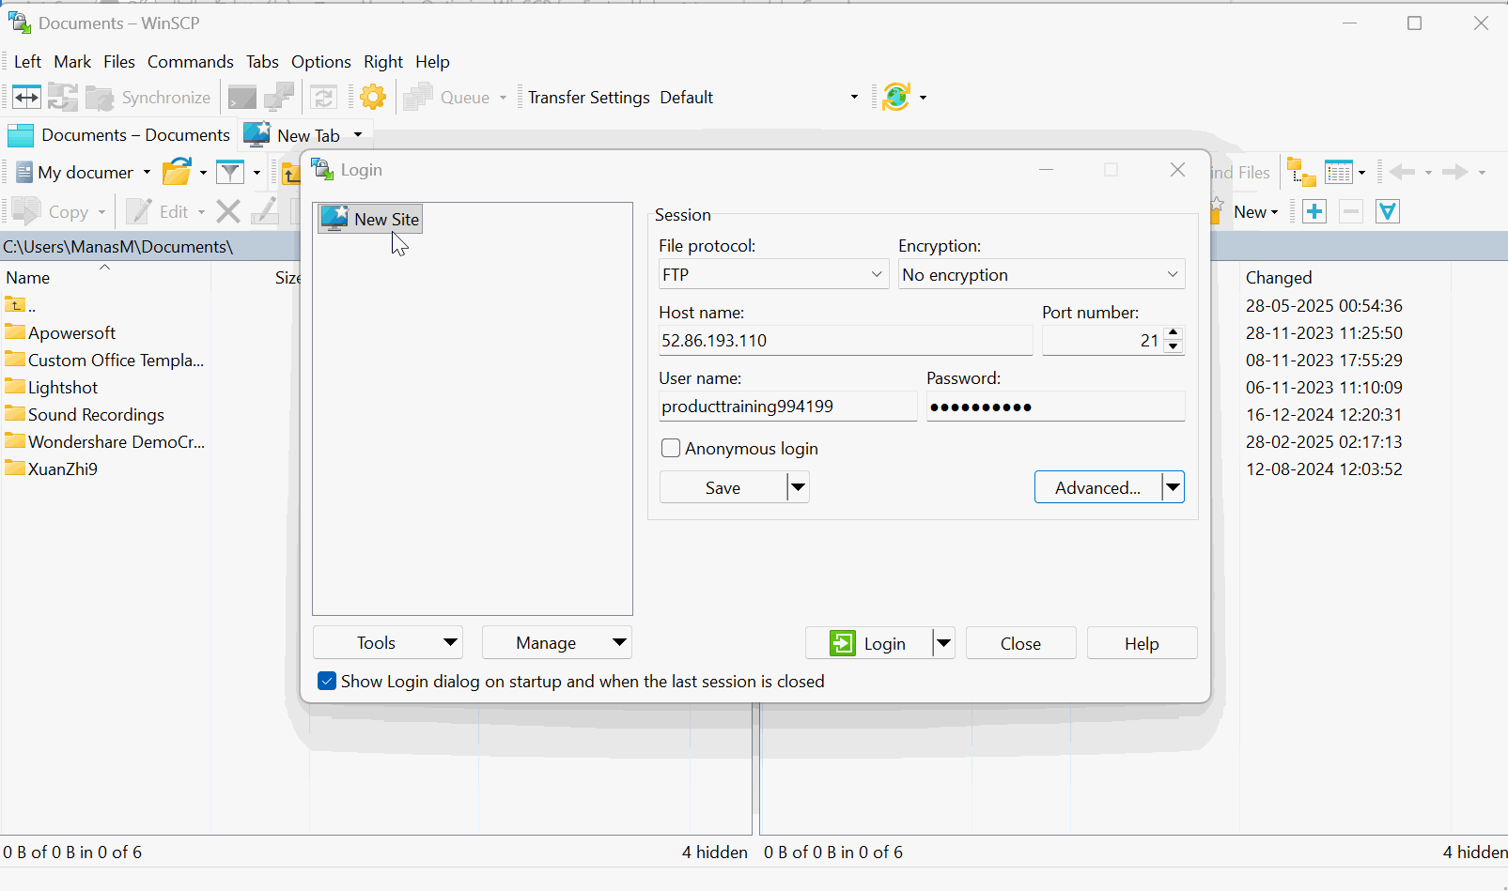This screenshot has width=1508, height=891.
Task: Click the globe refresh icon
Action: pyautogui.click(x=896, y=97)
